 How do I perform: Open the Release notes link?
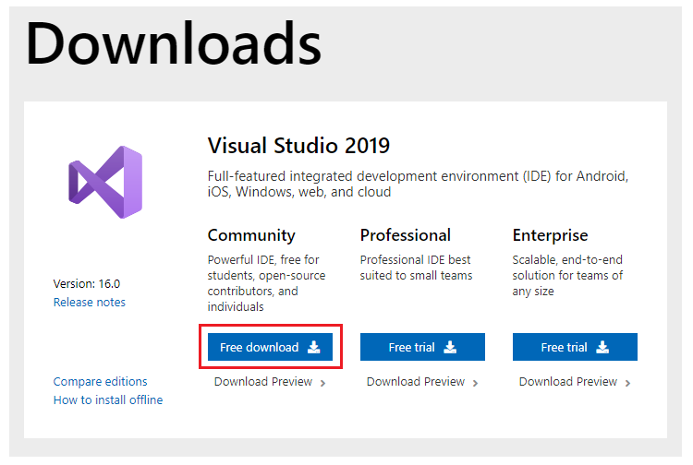point(90,303)
